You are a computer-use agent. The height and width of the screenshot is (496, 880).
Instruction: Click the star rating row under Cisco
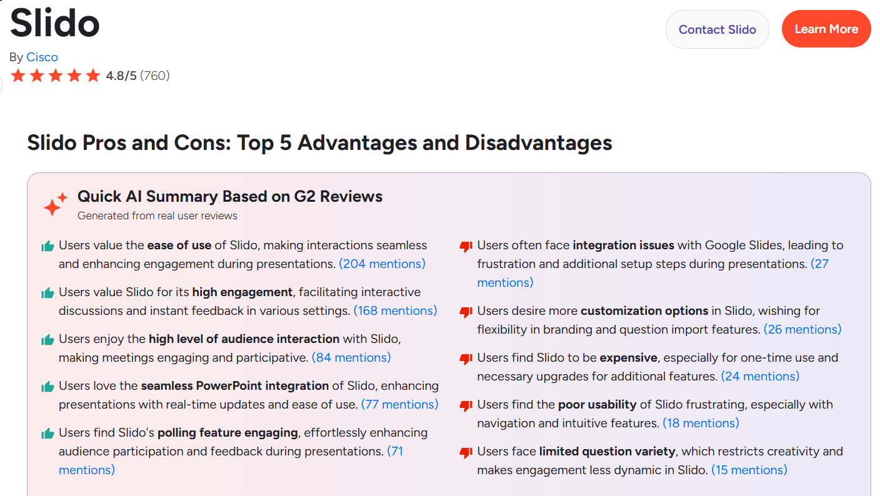[x=56, y=76]
